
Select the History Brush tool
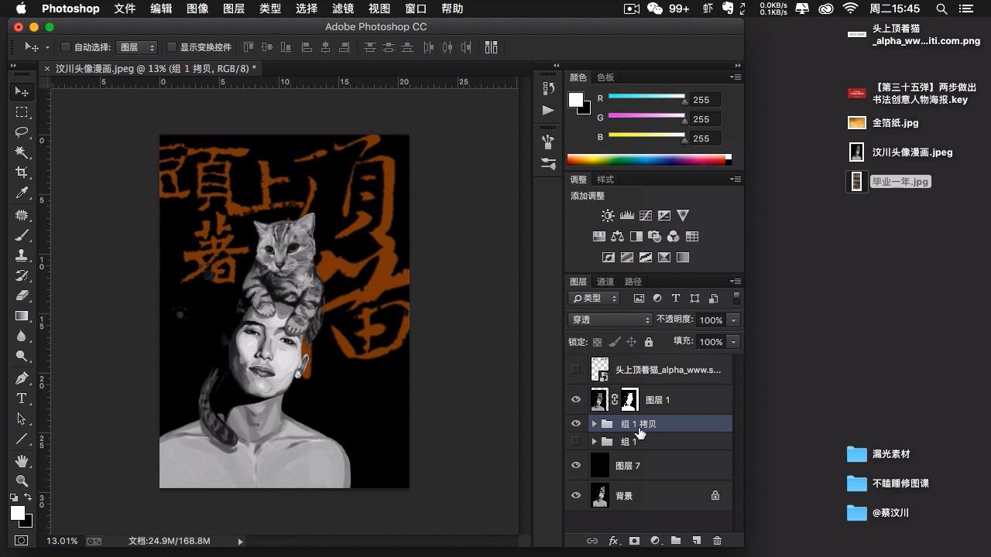click(x=22, y=275)
